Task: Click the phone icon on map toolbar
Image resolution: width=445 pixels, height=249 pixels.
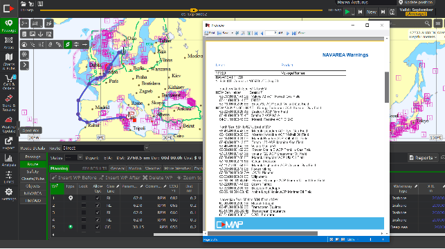Action: [33, 44]
